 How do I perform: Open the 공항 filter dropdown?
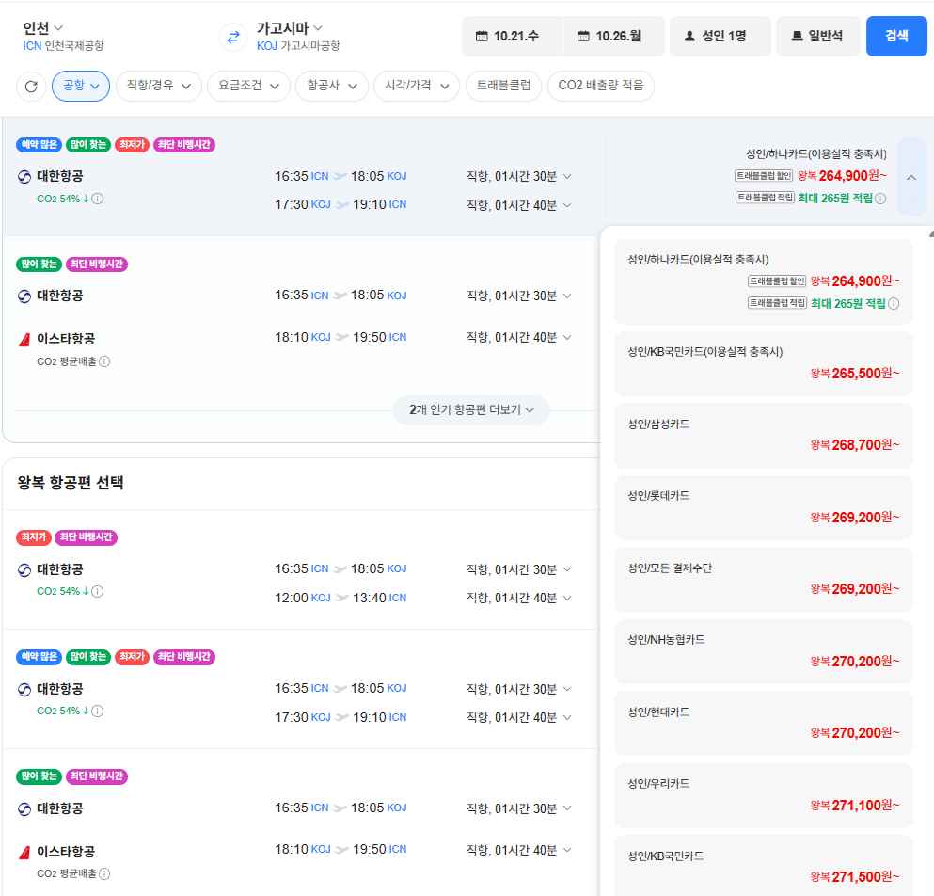[81, 86]
